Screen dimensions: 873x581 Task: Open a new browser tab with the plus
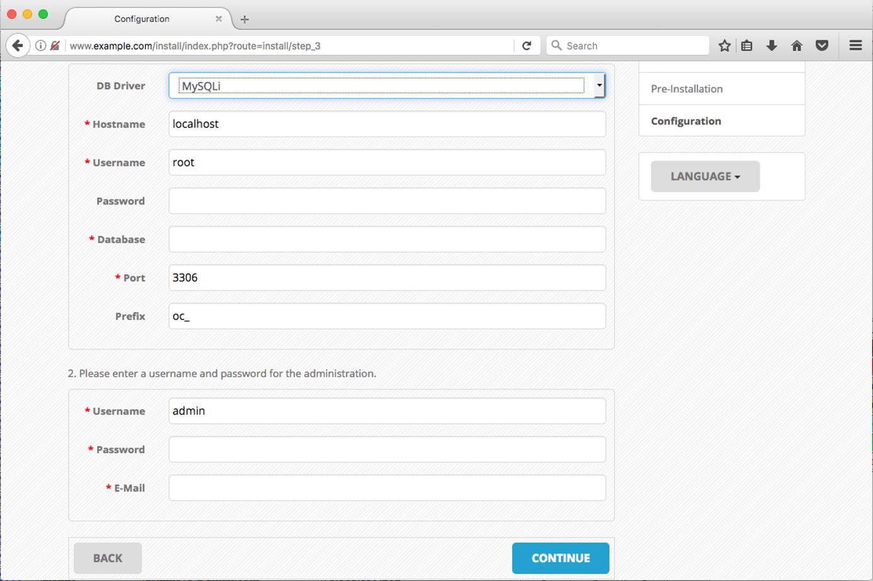pyautogui.click(x=244, y=19)
